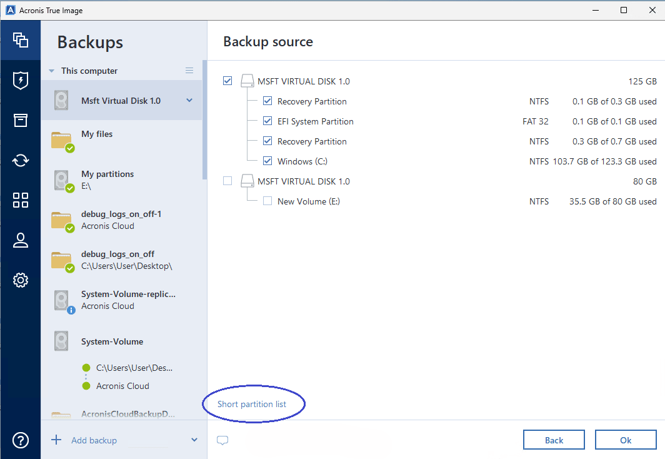Open Settings via gear icon

(20, 280)
